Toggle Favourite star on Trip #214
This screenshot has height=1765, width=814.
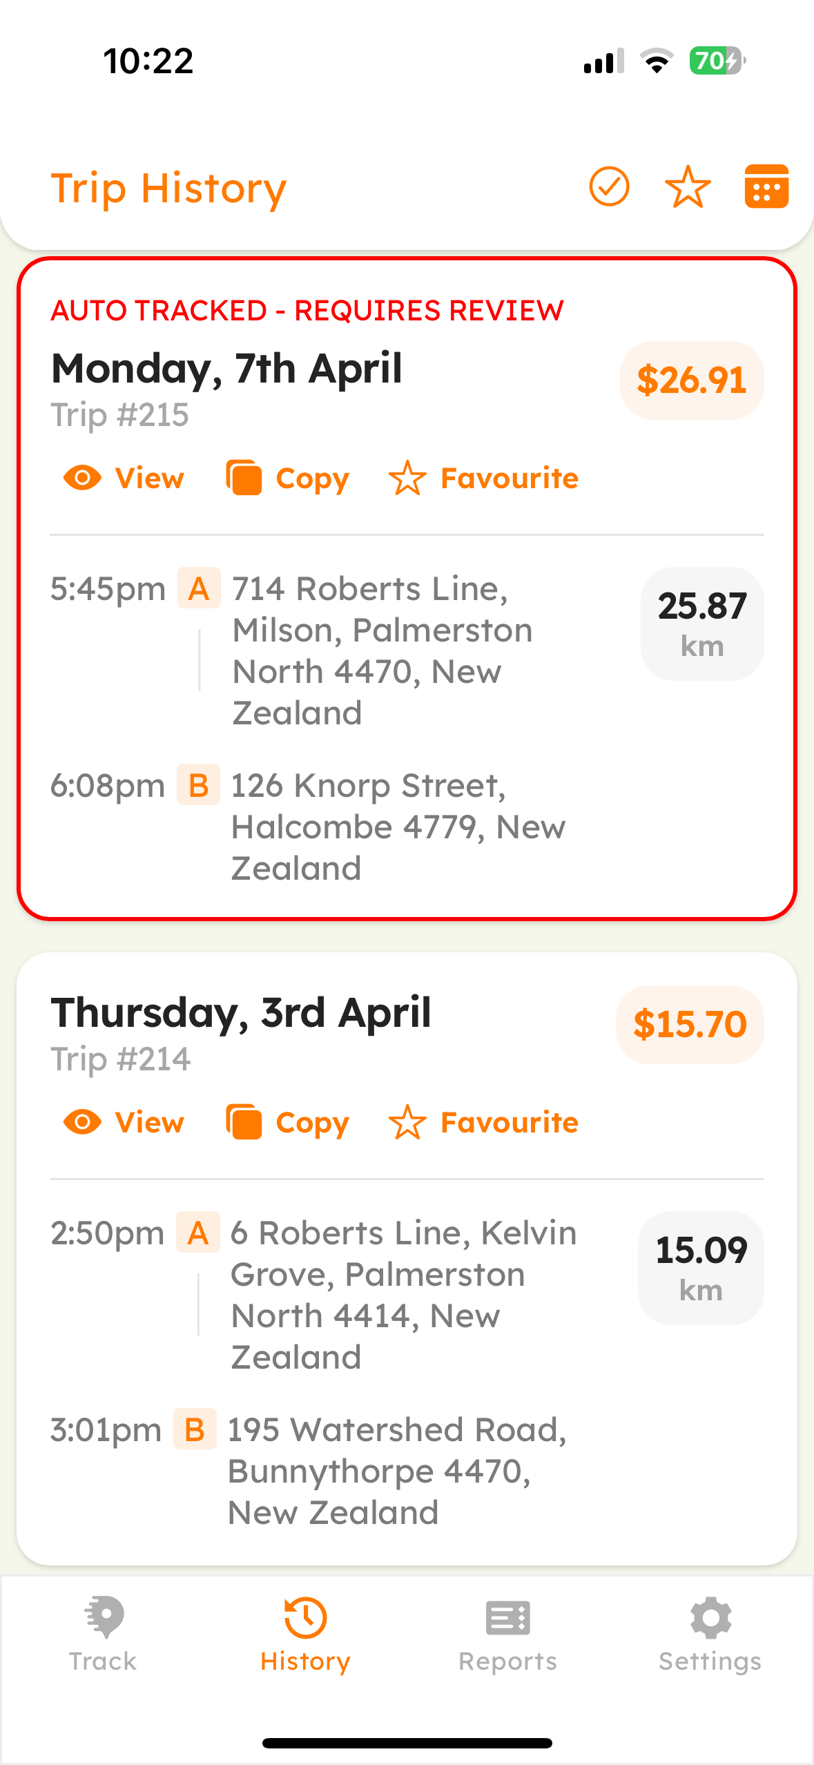407,1122
